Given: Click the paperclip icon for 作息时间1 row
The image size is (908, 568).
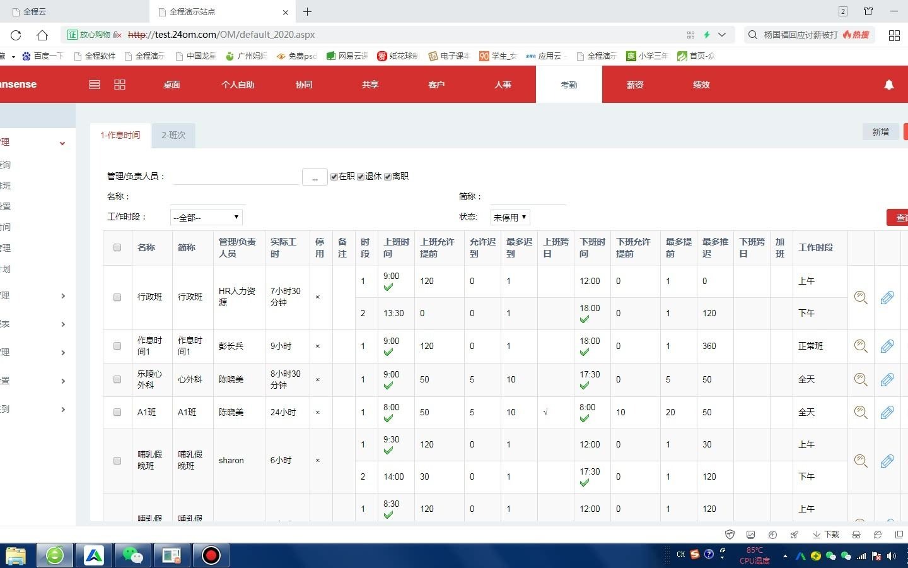Looking at the screenshot, I should (887, 346).
